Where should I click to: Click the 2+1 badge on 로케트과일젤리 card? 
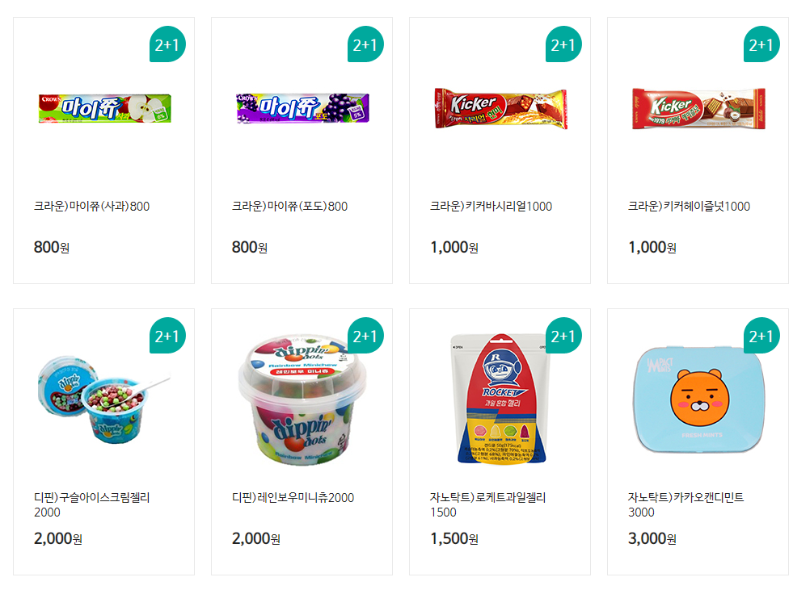[564, 336]
